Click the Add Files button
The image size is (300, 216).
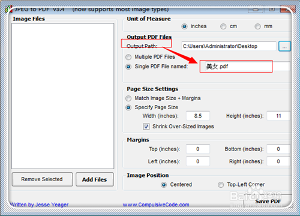point(95,179)
